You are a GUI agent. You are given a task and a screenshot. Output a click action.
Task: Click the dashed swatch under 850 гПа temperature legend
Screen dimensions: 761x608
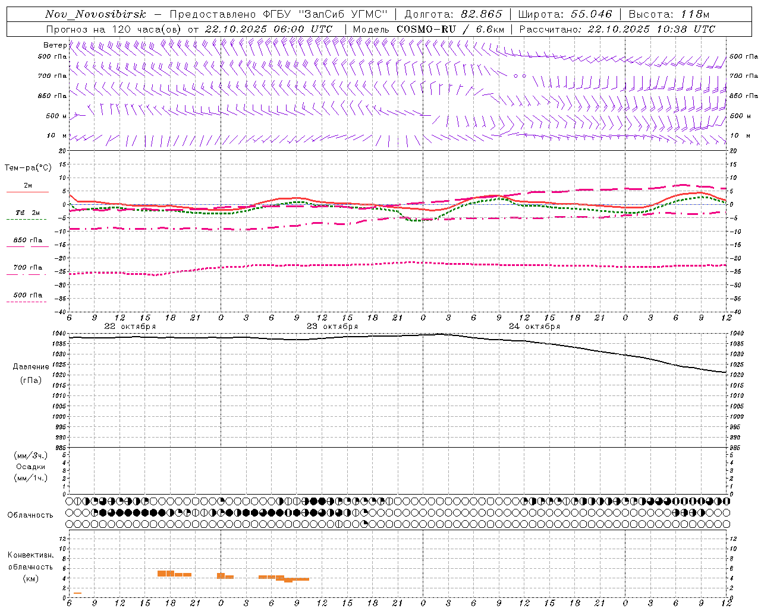pyautogui.click(x=27, y=246)
